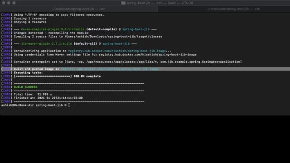
Task: Click 'Container entrypoint set to' line
Action: click(x=128, y=62)
